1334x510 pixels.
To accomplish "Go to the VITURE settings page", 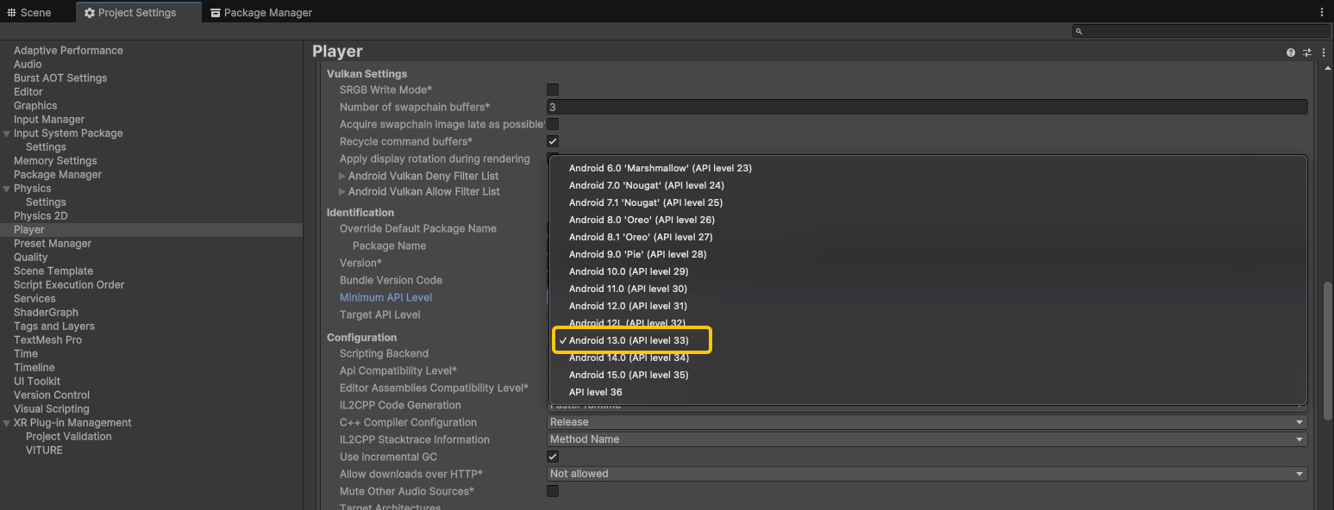I will (44, 451).
